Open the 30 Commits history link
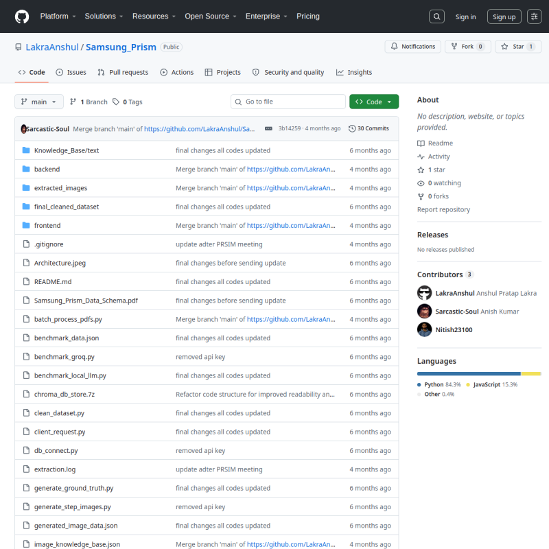This screenshot has height=549, width=549. coord(369,128)
